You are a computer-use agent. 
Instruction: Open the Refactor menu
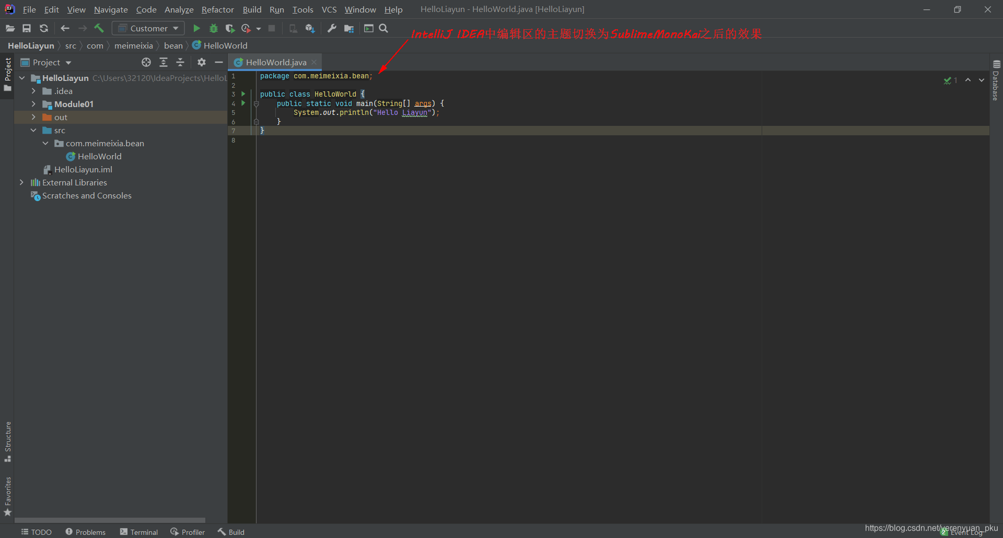pyautogui.click(x=218, y=9)
